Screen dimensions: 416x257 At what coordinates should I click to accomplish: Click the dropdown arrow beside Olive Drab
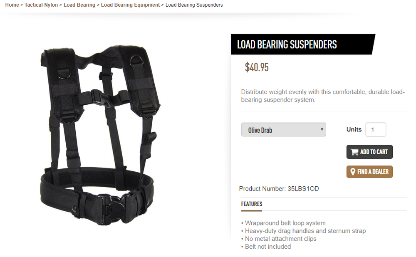tap(322, 129)
